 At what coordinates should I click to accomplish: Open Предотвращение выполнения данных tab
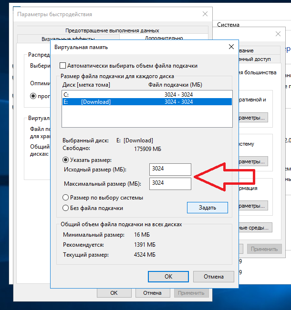click(112, 30)
